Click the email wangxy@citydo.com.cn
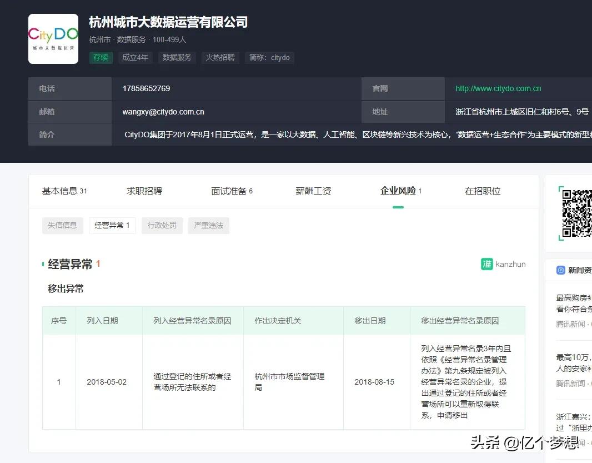592x463 pixels. tap(163, 111)
